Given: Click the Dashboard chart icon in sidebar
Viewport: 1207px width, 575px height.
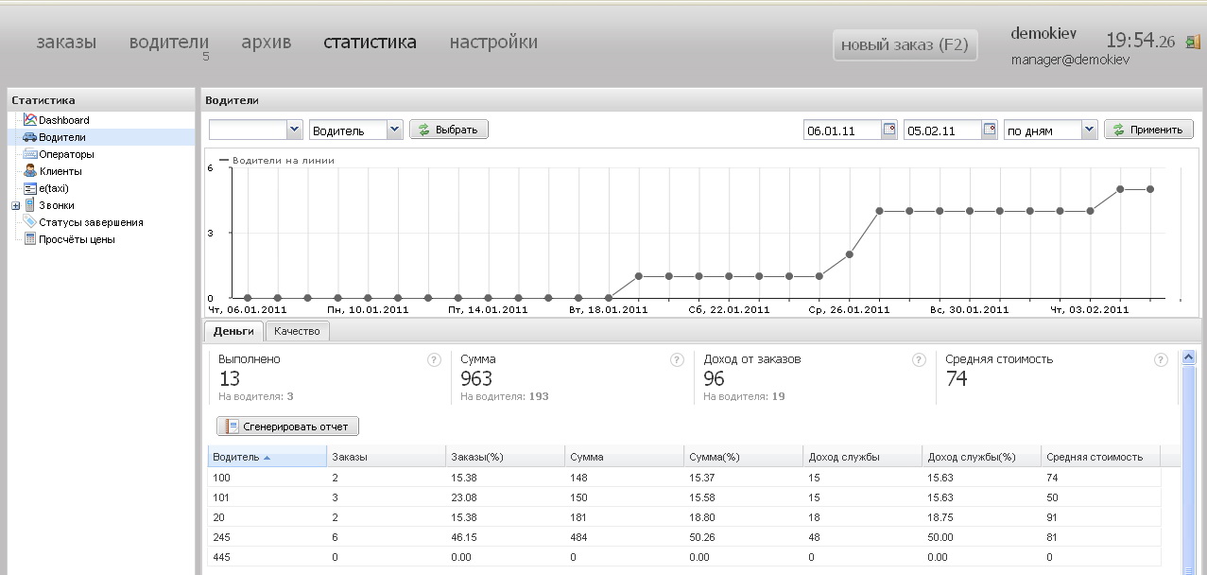Looking at the screenshot, I should click(30, 120).
